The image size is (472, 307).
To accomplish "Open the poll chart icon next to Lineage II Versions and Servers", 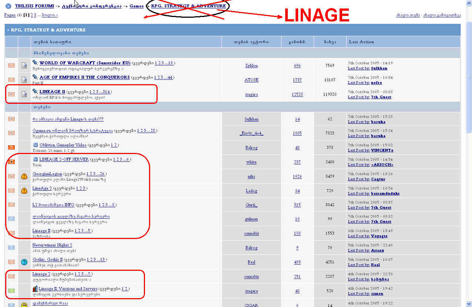I will click(x=35, y=289).
